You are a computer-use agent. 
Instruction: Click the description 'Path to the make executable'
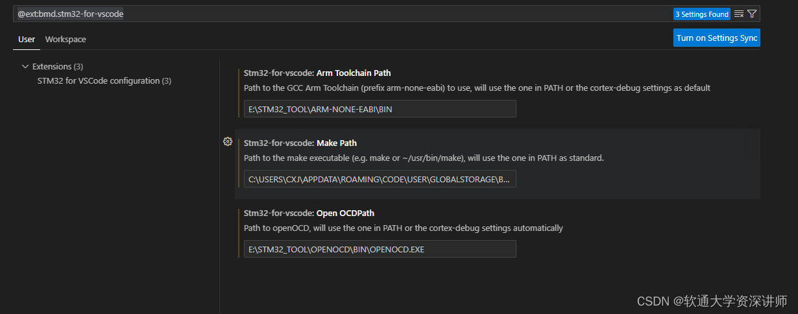424,158
